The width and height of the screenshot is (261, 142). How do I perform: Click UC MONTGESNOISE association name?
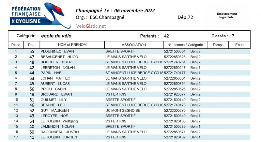pos(123,110)
